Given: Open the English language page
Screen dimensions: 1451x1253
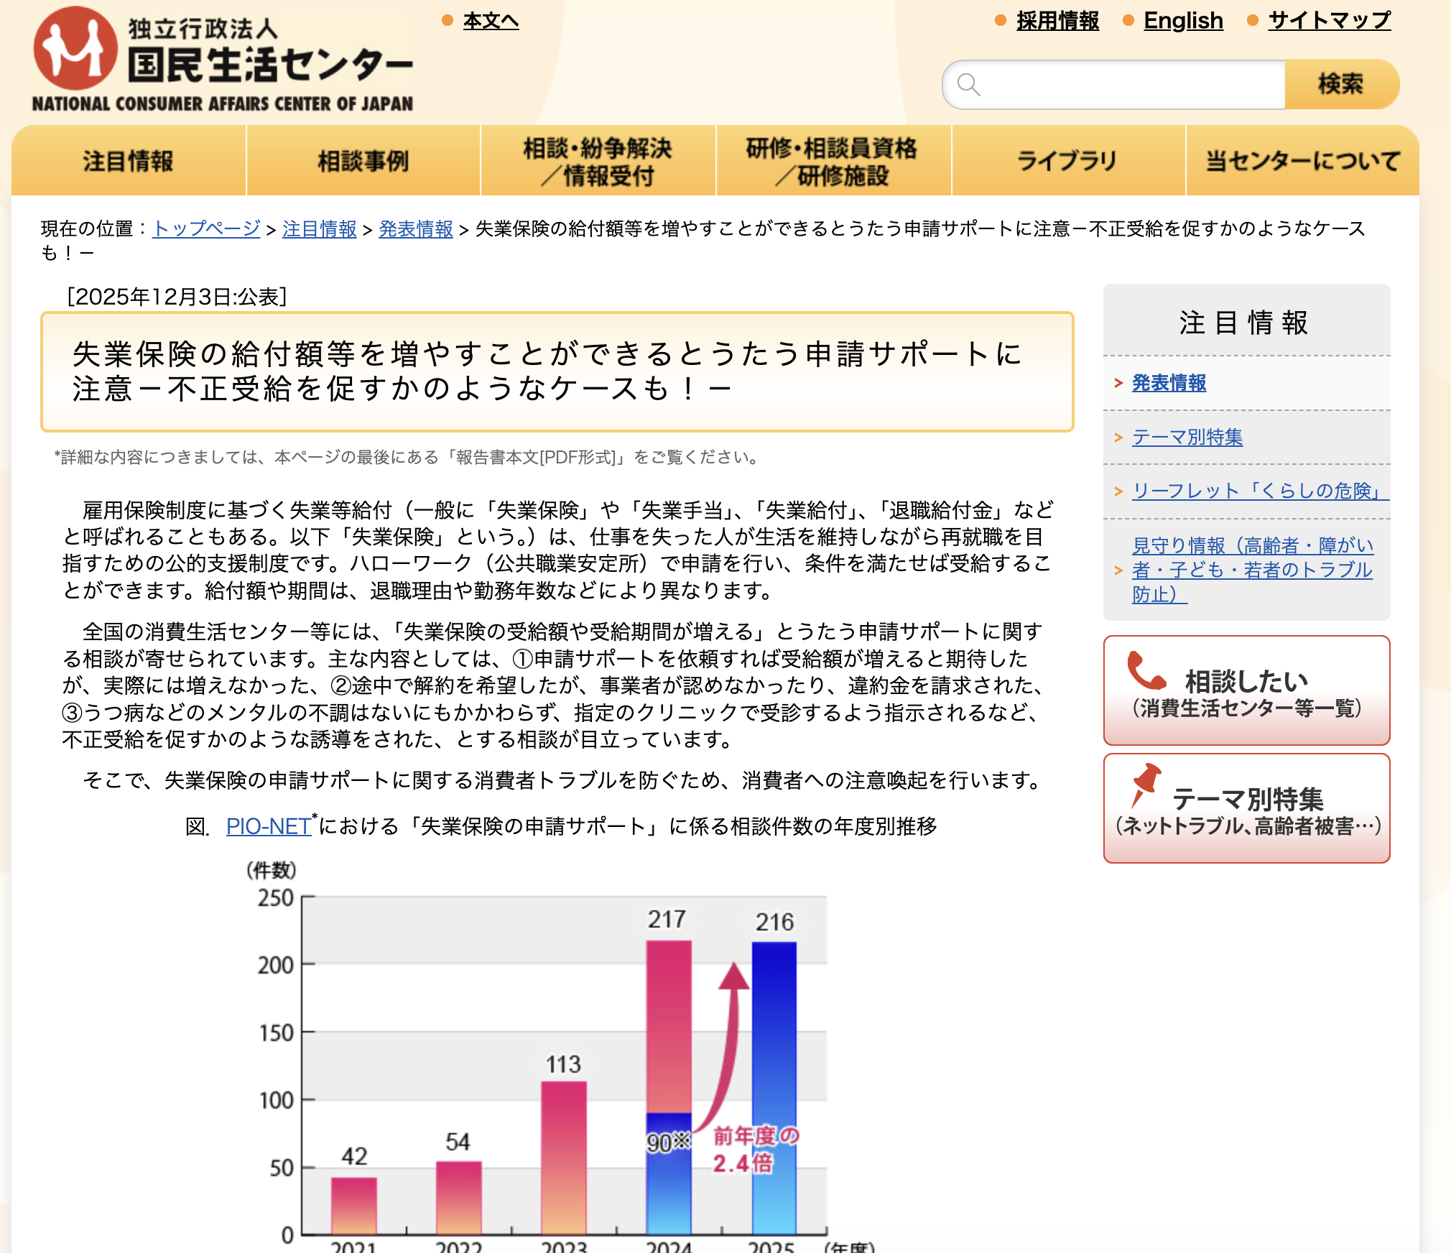Looking at the screenshot, I should tap(1183, 20).
